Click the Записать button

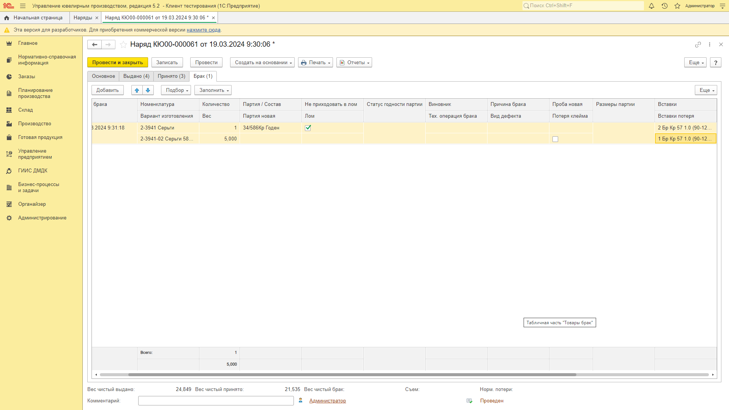(167, 63)
